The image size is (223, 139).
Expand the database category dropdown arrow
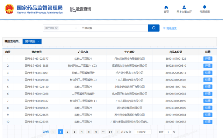tap(76, 28)
